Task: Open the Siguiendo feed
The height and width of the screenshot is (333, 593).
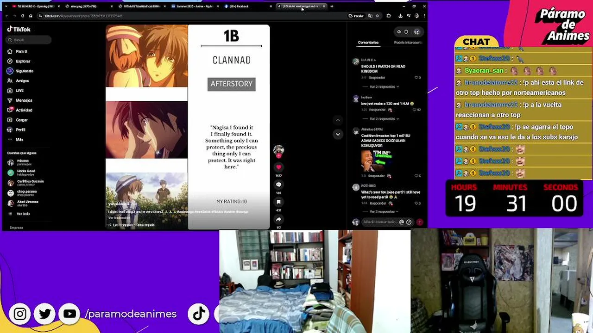Action: (20, 71)
